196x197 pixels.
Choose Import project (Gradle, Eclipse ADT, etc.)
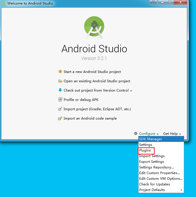(97, 109)
